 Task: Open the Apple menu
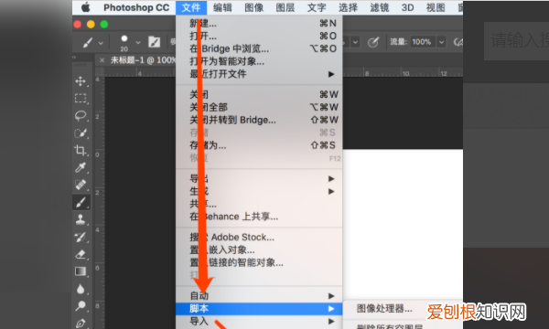point(86,7)
